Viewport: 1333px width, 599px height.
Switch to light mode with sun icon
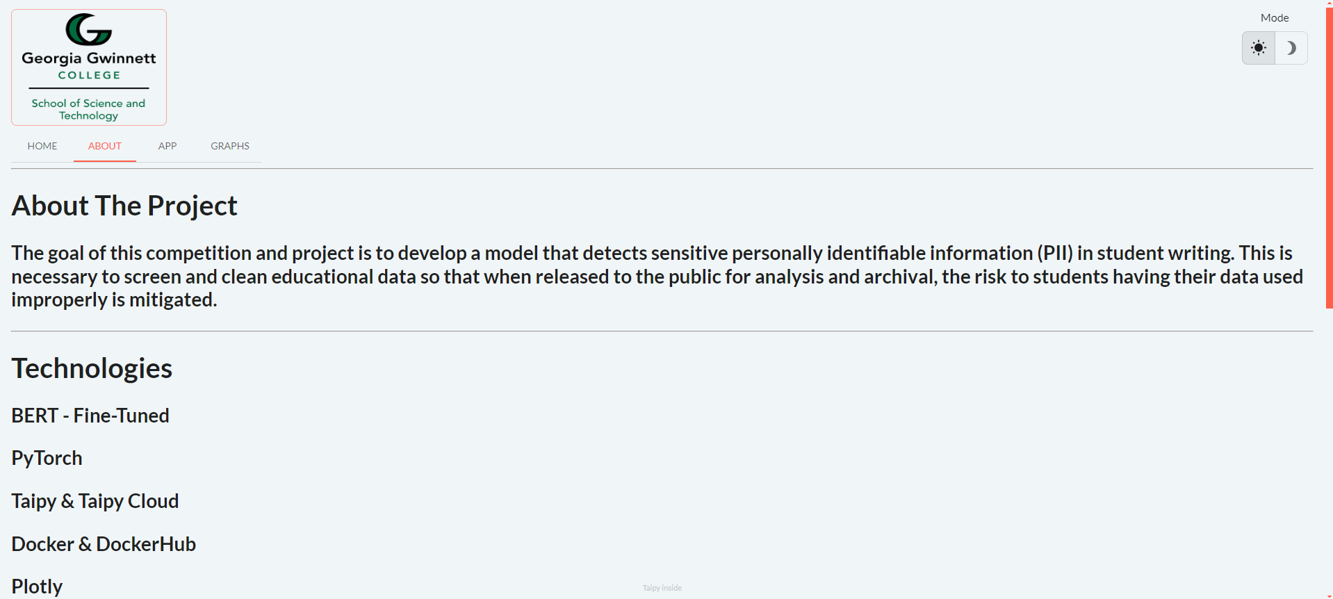[1259, 48]
